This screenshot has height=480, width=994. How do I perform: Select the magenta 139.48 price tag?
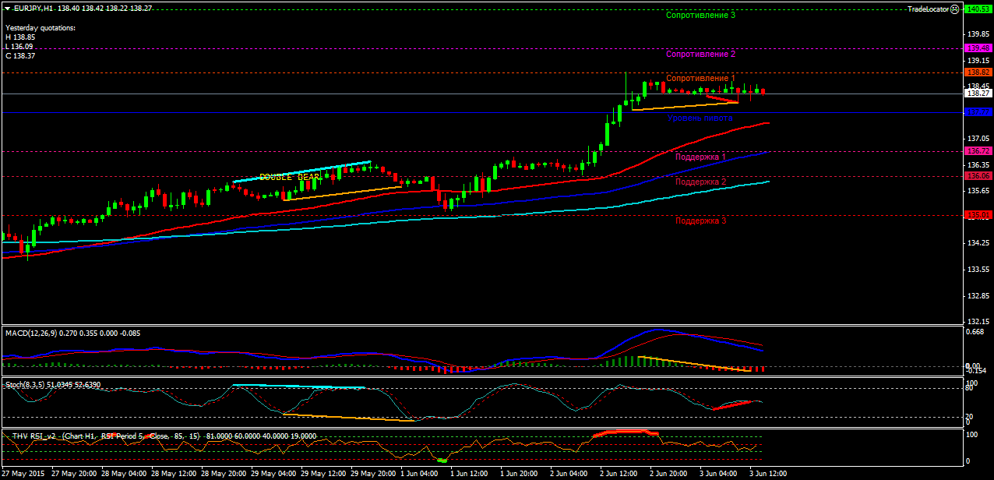tap(977, 48)
